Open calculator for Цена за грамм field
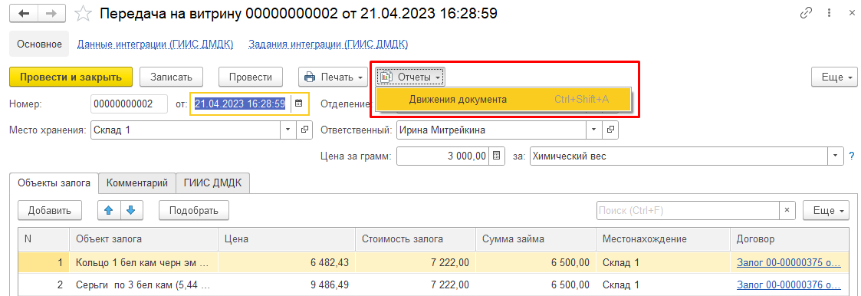861x296 pixels. point(496,156)
